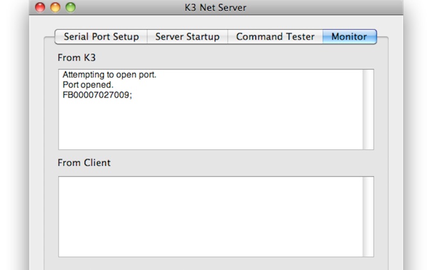
Task: Click the K3 Net Server title text
Action: click(x=215, y=8)
